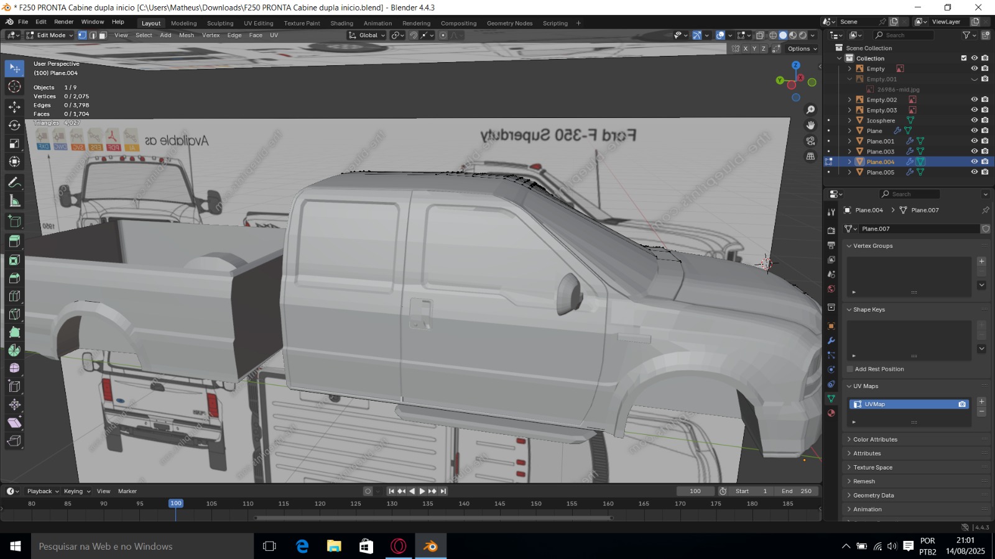Hide Plane.004 using its eye icon
The image size is (995, 559).
point(974,161)
